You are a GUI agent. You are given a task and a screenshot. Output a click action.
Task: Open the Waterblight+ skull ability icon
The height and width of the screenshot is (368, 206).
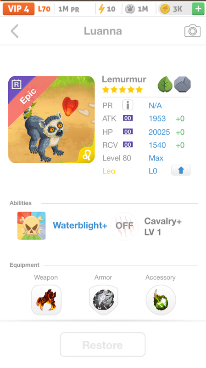tap(31, 225)
